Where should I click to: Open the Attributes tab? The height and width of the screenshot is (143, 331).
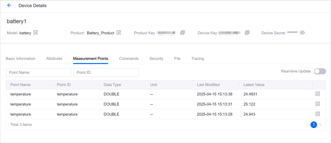tap(54, 59)
